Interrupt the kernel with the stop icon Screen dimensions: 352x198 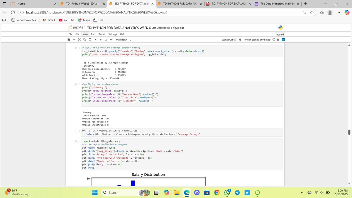pyautogui.click(x=101, y=40)
